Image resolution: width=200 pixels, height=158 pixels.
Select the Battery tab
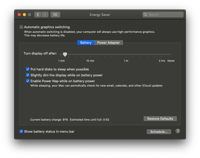click(x=86, y=43)
